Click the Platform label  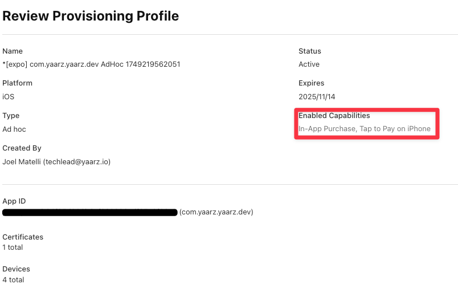click(17, 83)
